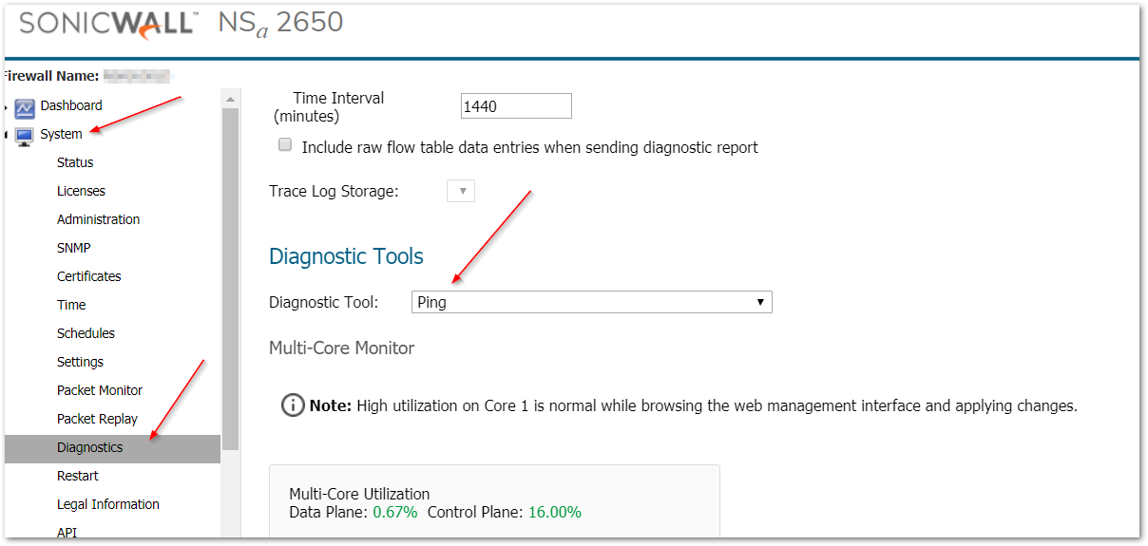Viewport: 1148px width, 546px height.
Task: Open the Diagnostic Tool dropdown
Action: 591,302
